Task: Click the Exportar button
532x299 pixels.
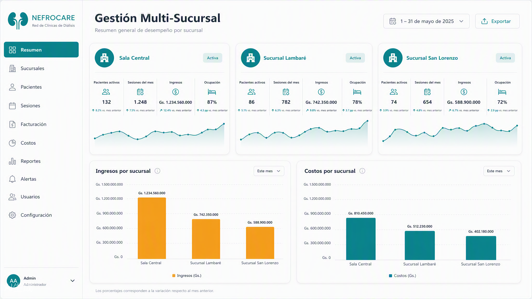Action: click(497, 21)
